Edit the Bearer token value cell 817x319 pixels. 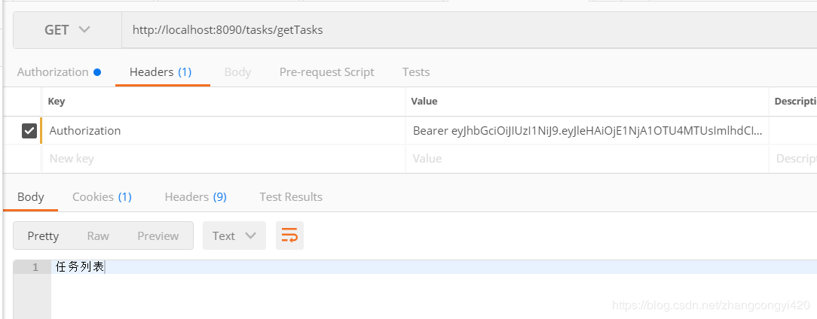click(x=586, y=131)
